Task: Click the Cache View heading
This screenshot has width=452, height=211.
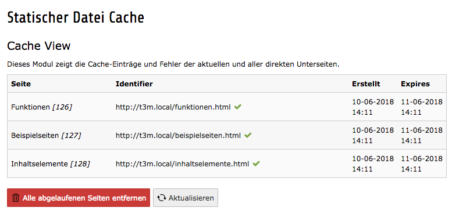Action: pyautogui.click(x=38, y=46)
